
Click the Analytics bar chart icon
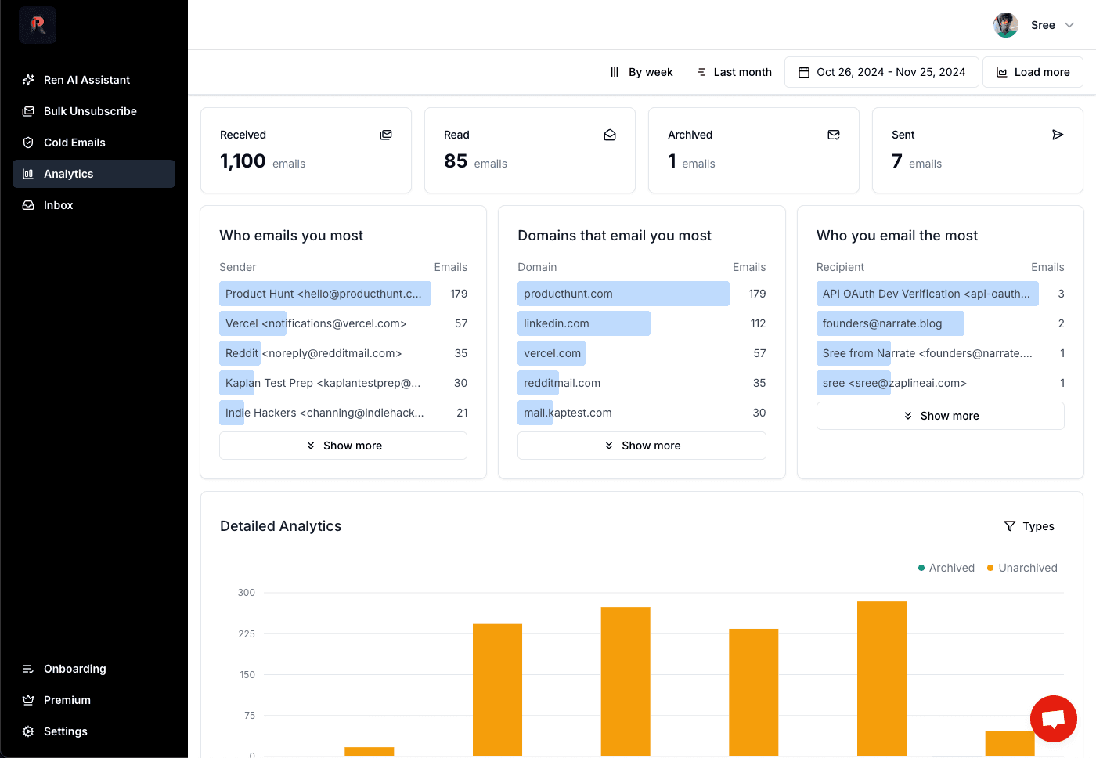pyautogui.click(x=28, y=174)
